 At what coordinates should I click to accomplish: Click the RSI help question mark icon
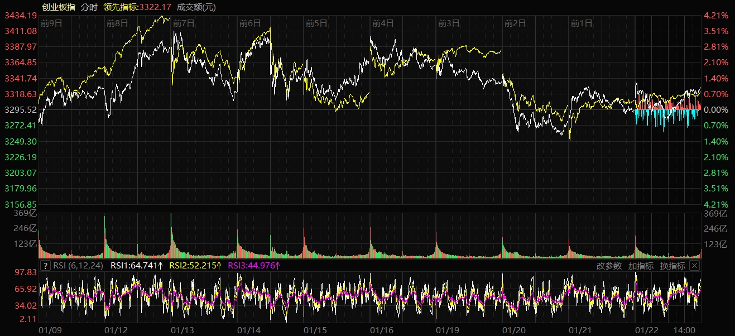(x=46, y=266)
